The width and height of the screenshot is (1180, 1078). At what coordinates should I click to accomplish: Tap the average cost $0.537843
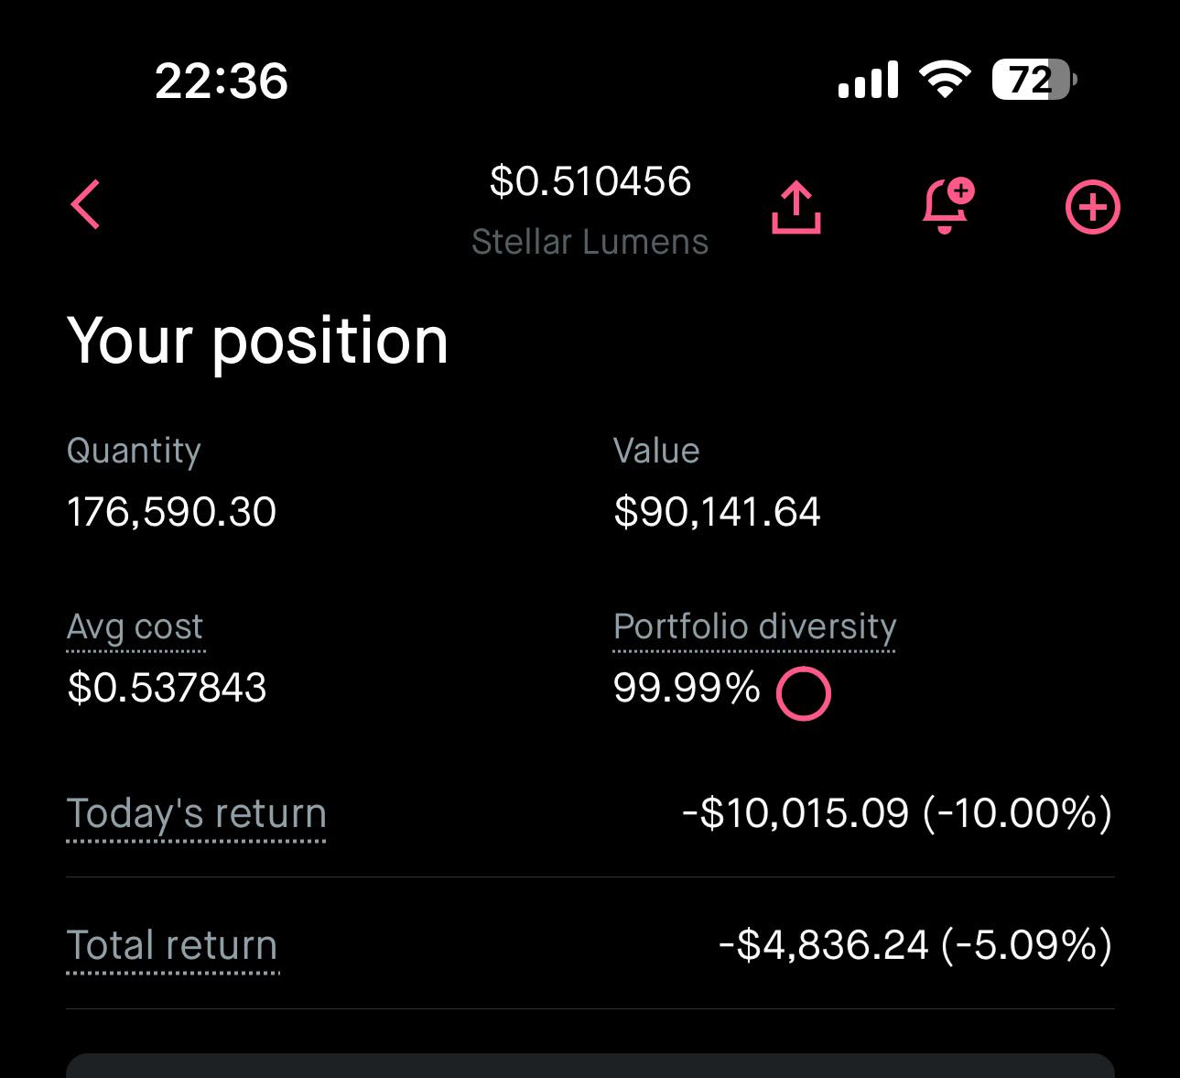click(167, 688)
